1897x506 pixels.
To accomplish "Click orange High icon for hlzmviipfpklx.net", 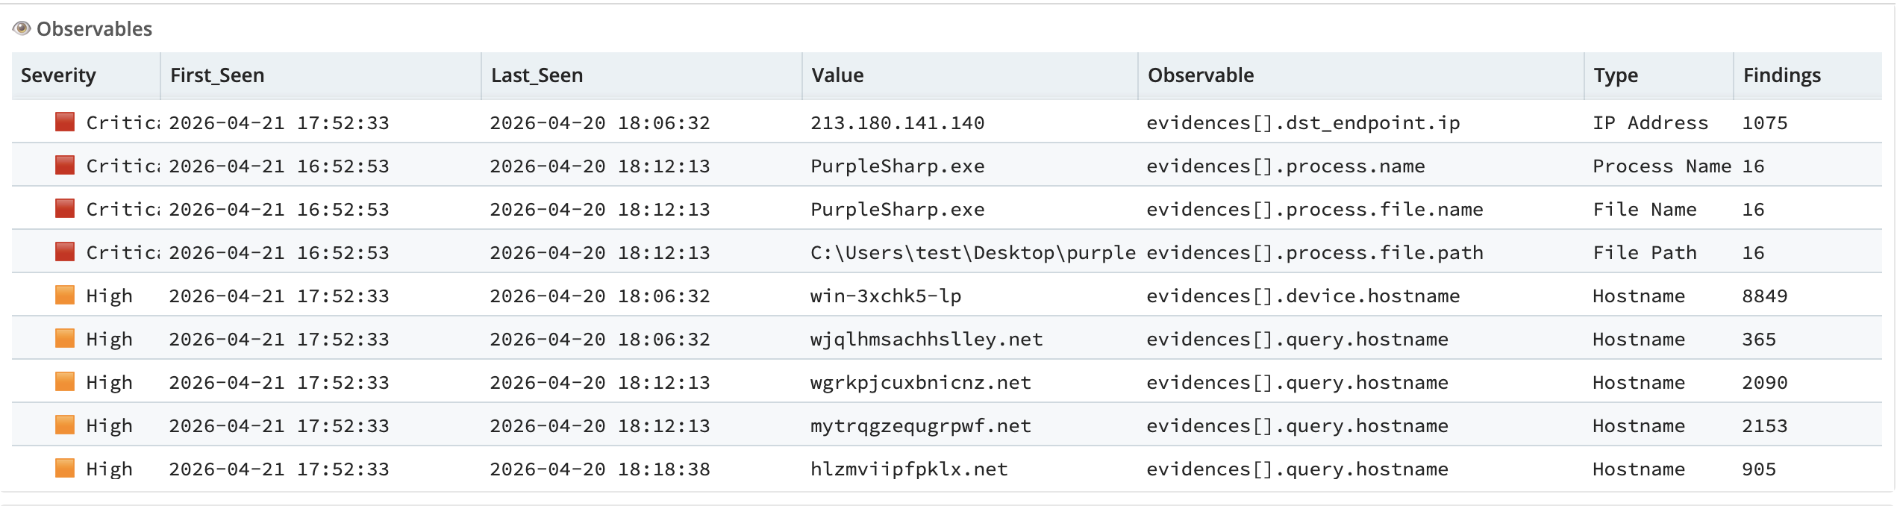I will (x=65, y=468).
